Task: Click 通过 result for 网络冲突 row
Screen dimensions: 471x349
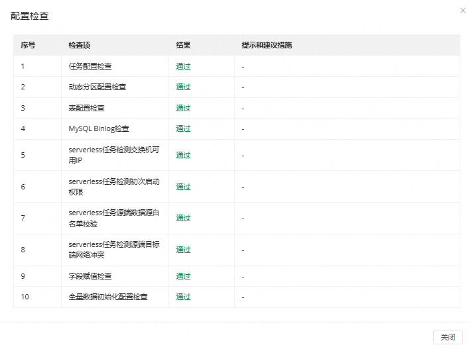Action: [183, 250]
